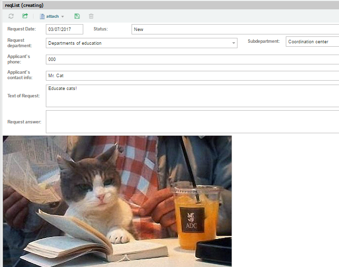The image size is (339, 267).
Task: Click the attached cat image
Action: 117,201
